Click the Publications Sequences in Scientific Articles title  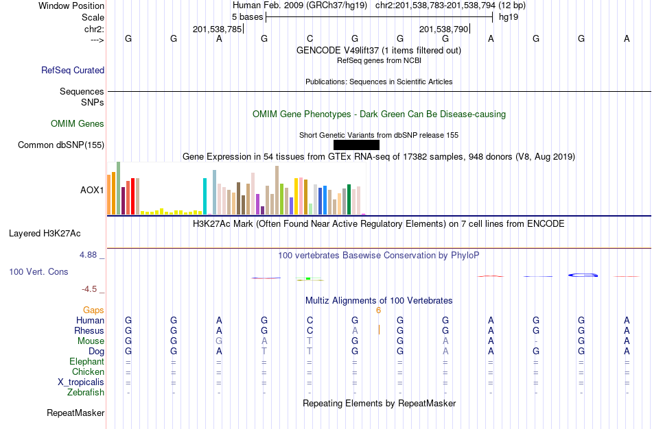click(379, 82)
